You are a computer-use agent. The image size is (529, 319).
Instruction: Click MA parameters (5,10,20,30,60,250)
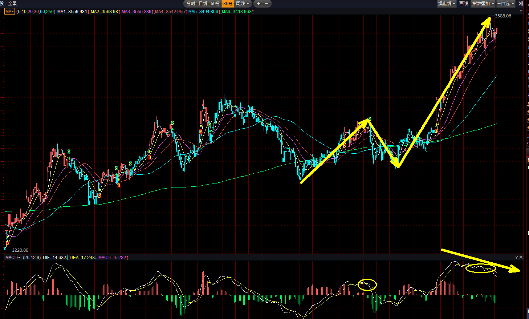(x=36, y=12)
